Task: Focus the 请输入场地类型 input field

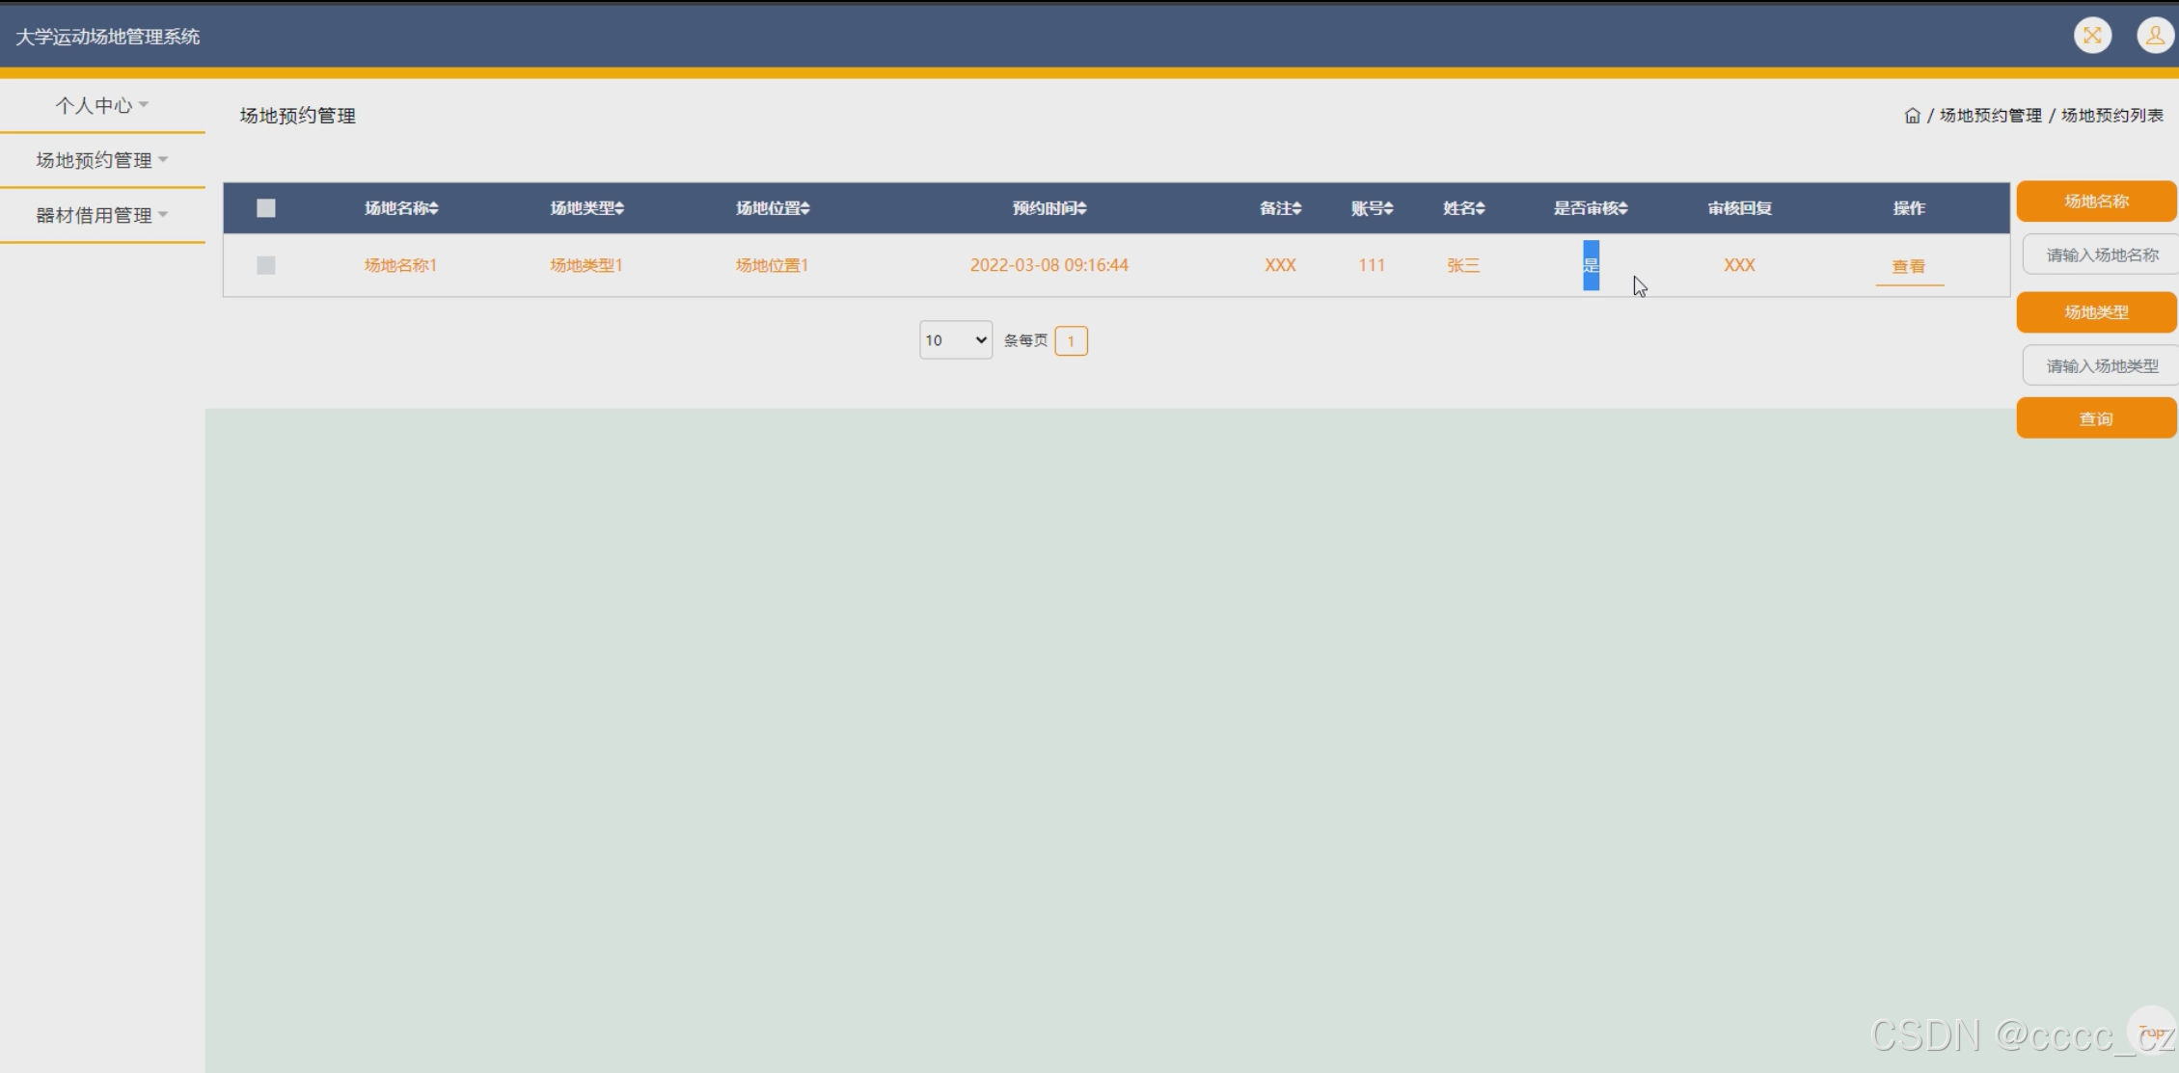Action: (2101, 366)
